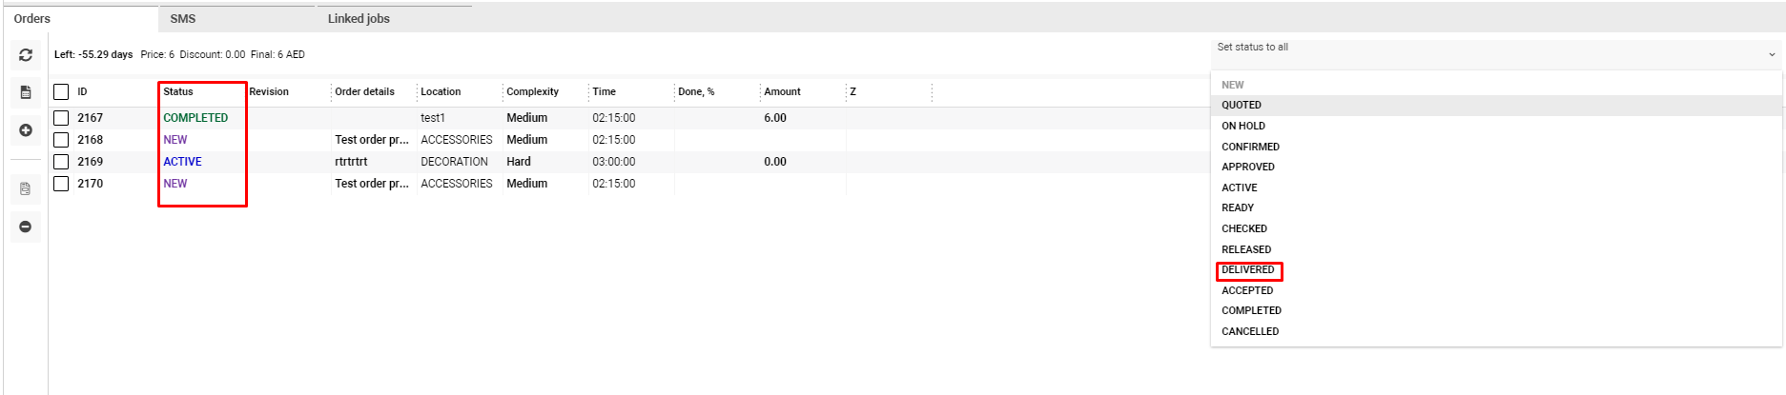Pick QUOTED in the status dropdown
Viewport: 1786px width, 395px height.
point(1242,106)
